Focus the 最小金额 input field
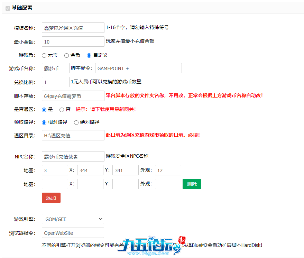 pyautogui.click(x=73, y=42)
